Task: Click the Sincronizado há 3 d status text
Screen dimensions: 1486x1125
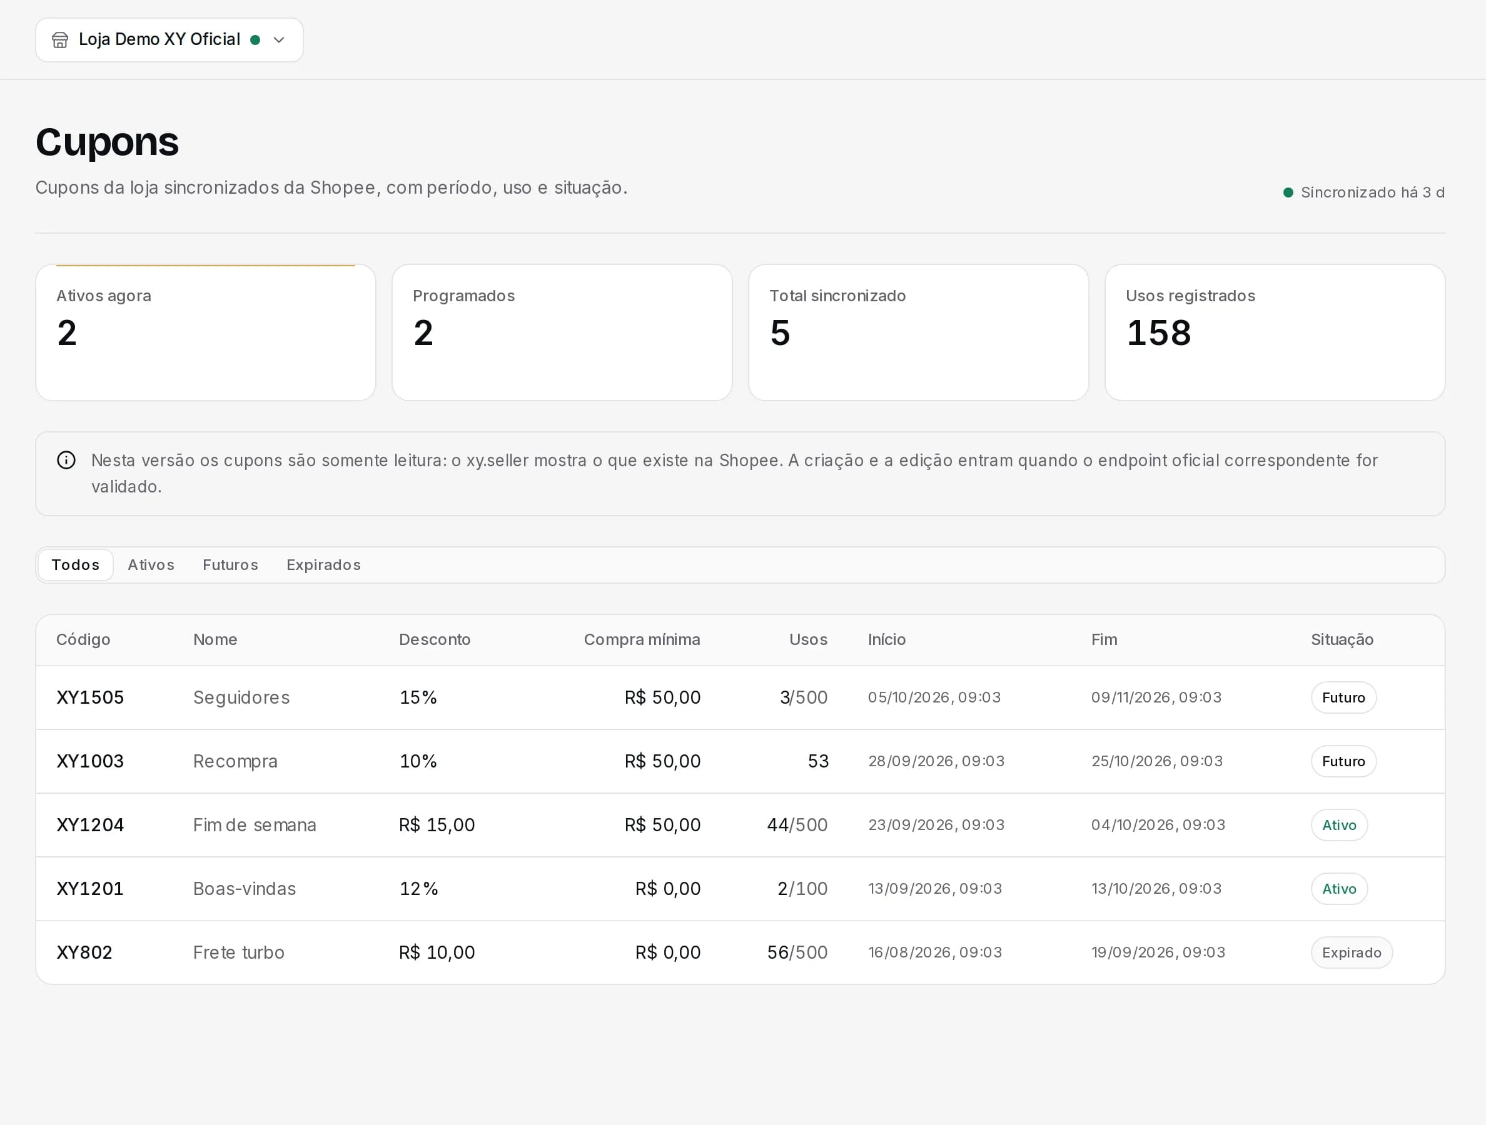Action: 1372,192
